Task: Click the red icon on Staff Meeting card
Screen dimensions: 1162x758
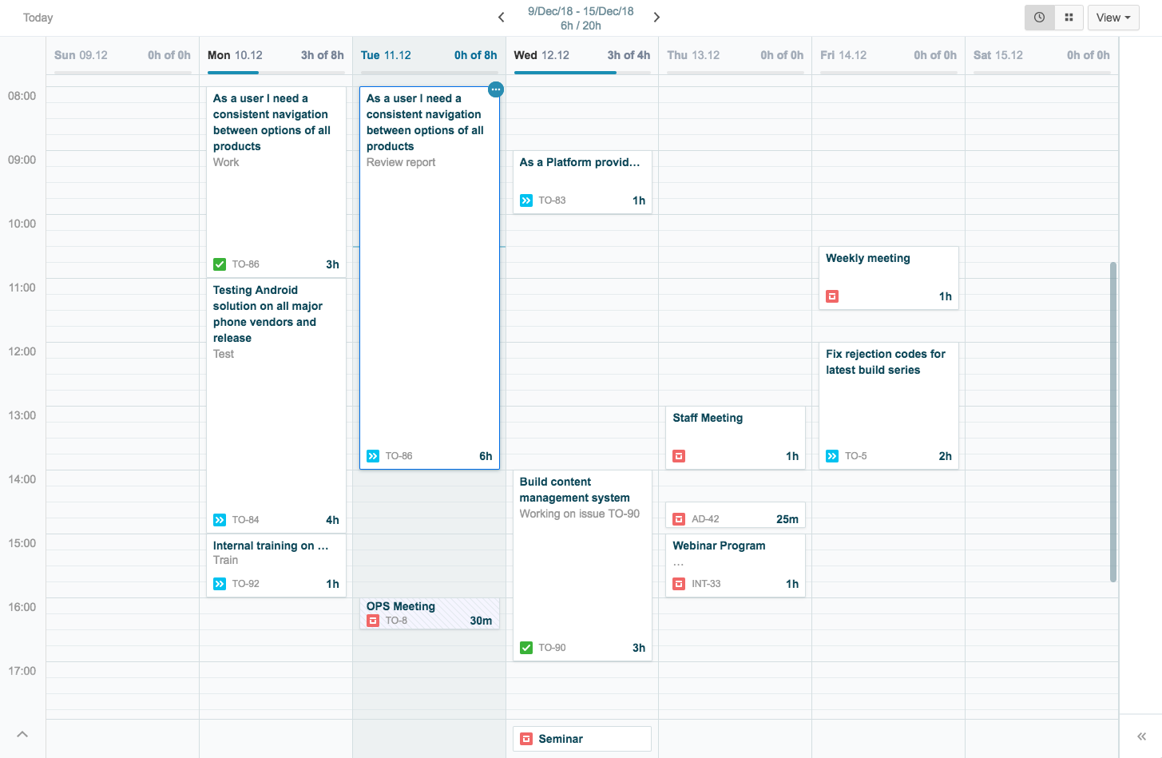Action: [x=679, y=456]
